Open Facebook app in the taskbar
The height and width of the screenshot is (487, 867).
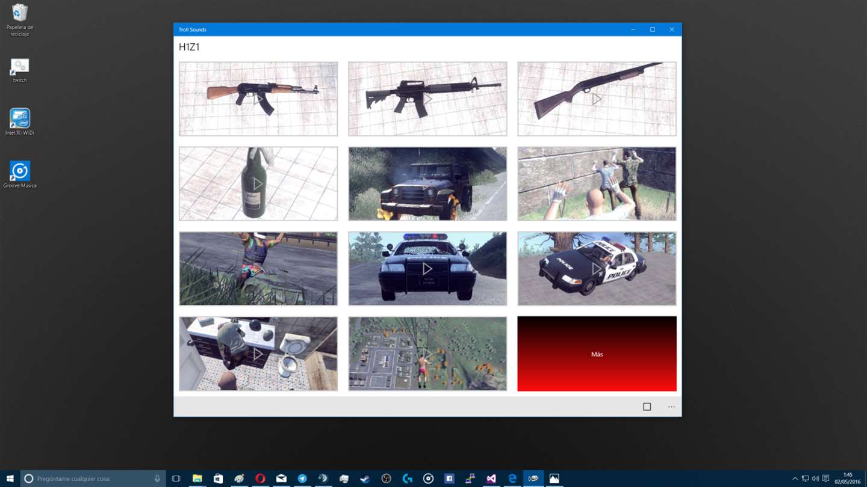pos(449,479)
